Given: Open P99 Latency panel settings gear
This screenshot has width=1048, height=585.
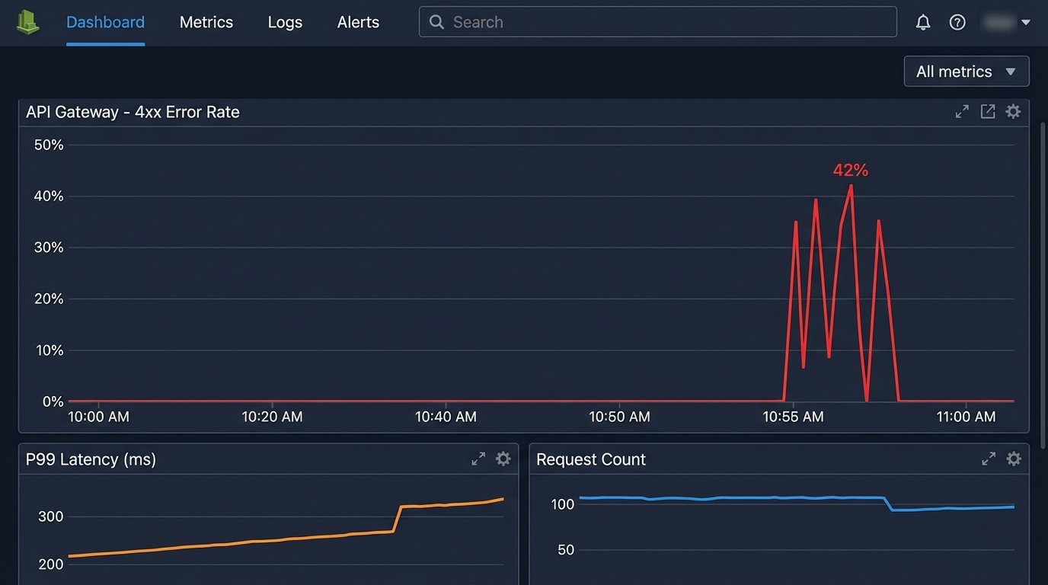Looking at the screenshot, I should pos(503,459).
